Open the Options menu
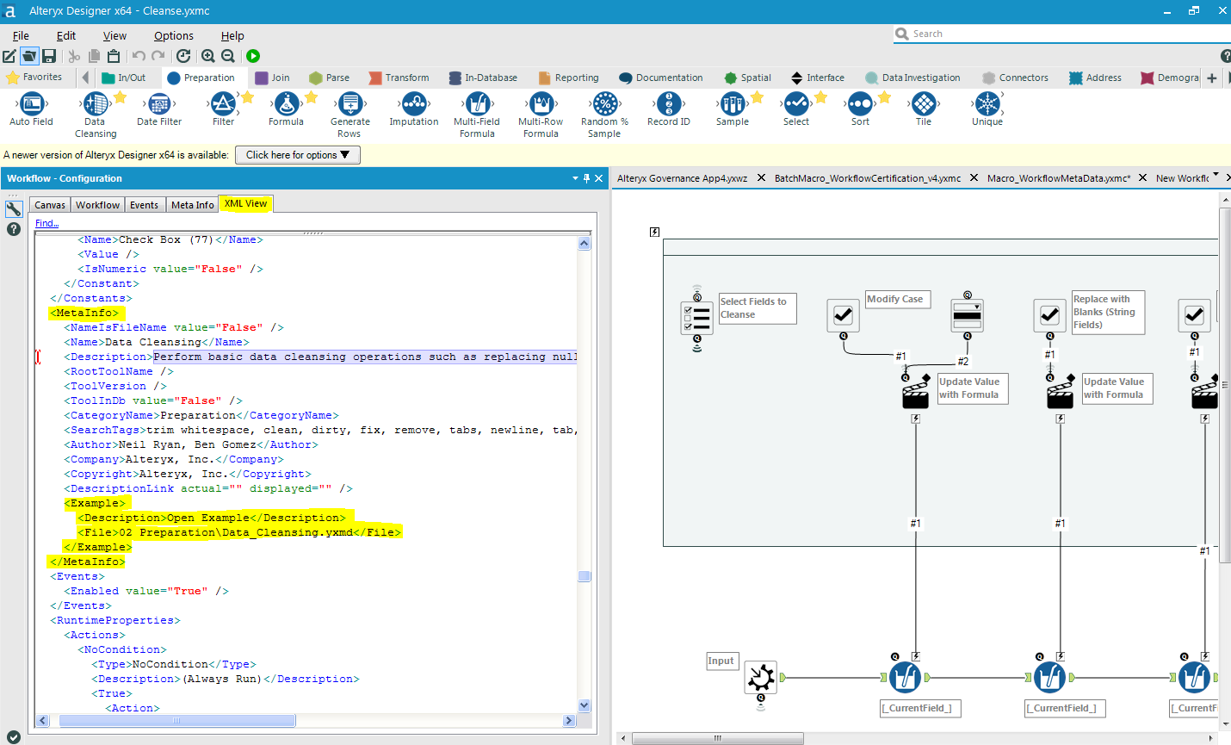 click(172, 35)
